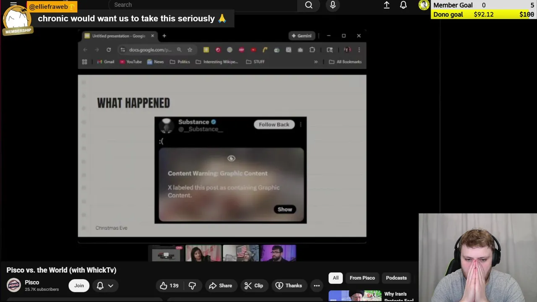The image size is (537, 302).
Task: Select the American flag participant thumbnail
Action: point(241,254)
